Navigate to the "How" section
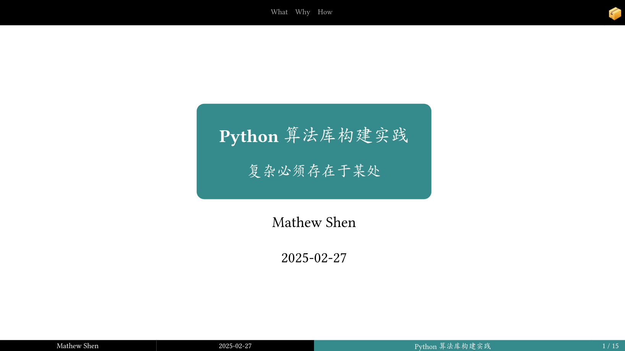This screenshot has width=625, height=351. [325, 12]
